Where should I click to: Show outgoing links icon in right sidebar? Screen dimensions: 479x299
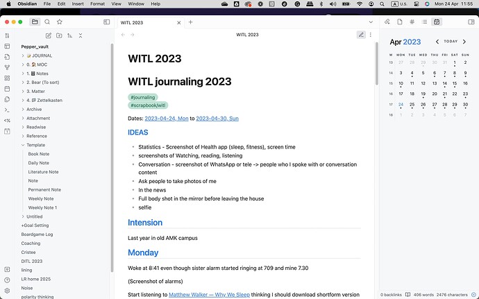400,22
